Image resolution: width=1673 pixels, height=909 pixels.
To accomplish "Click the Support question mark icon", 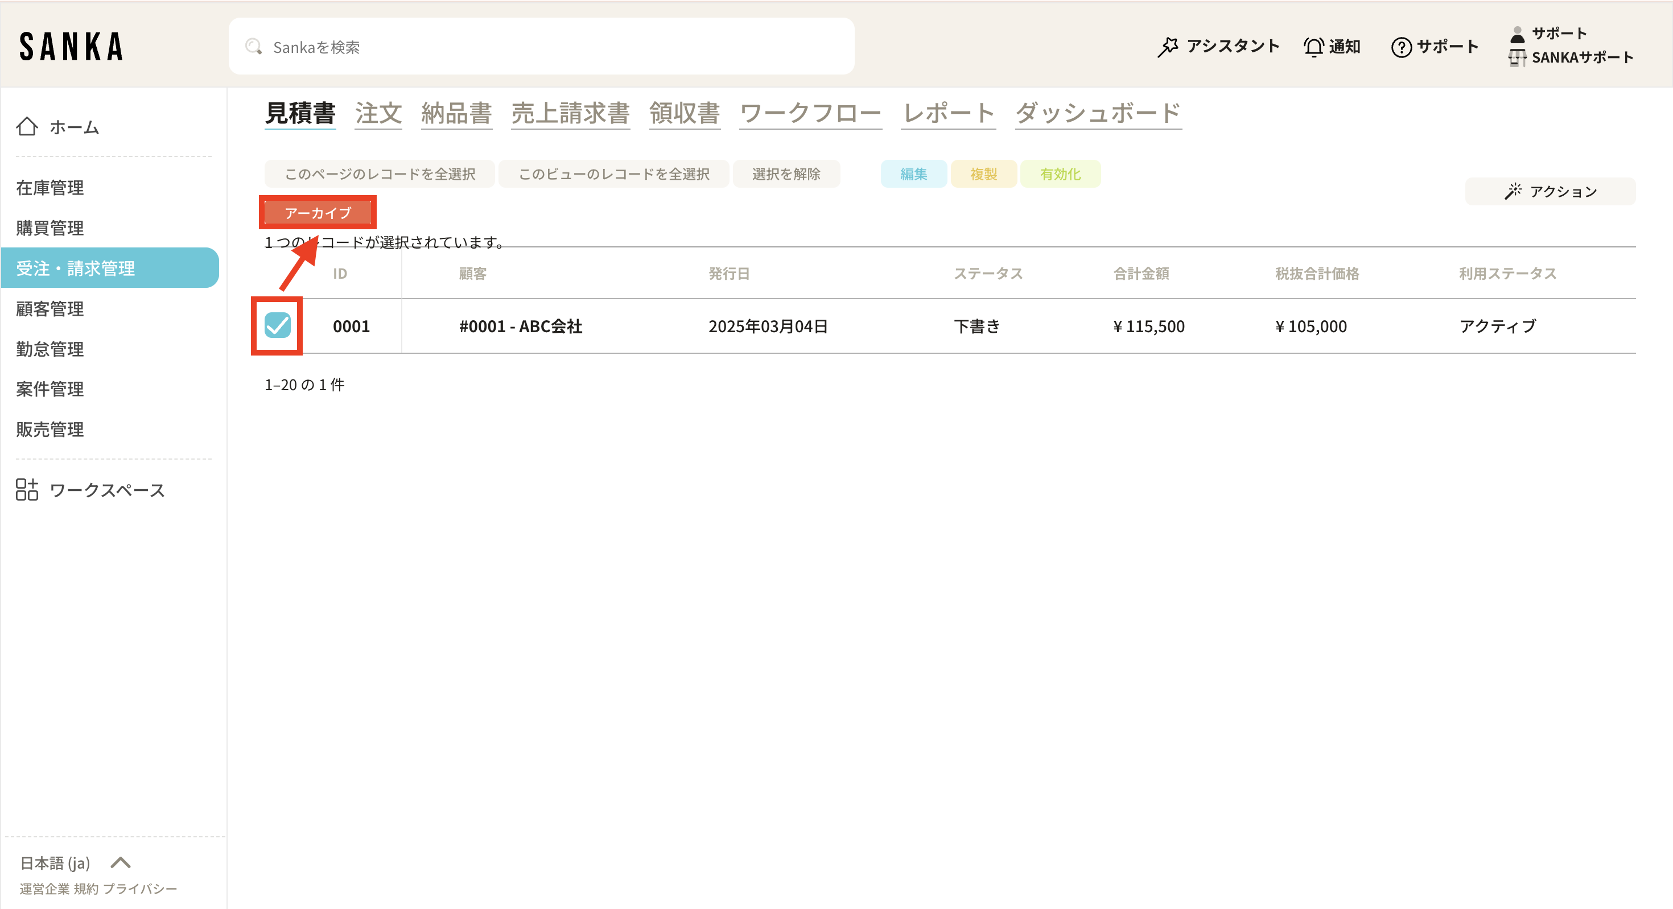I will tap(1401, 47).
